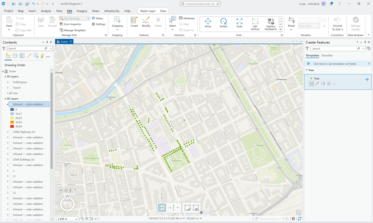The image size is (373, 223).
Task: Open the Modify features tool
Action: (x=146, y=22)
